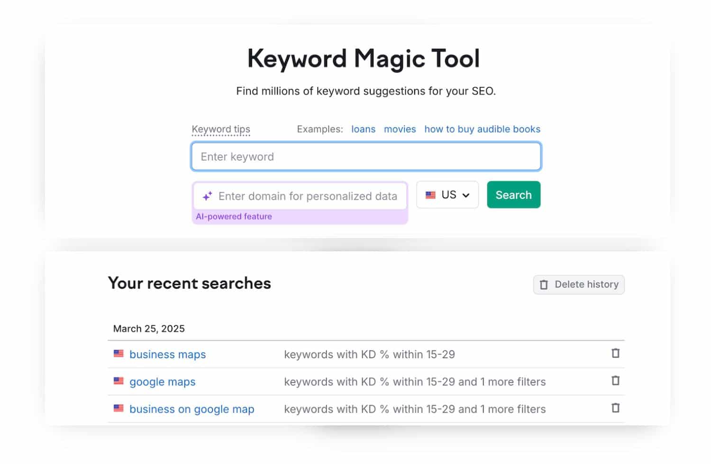
Task: Focus the domain for personalized data field
Action: (300, 196)
